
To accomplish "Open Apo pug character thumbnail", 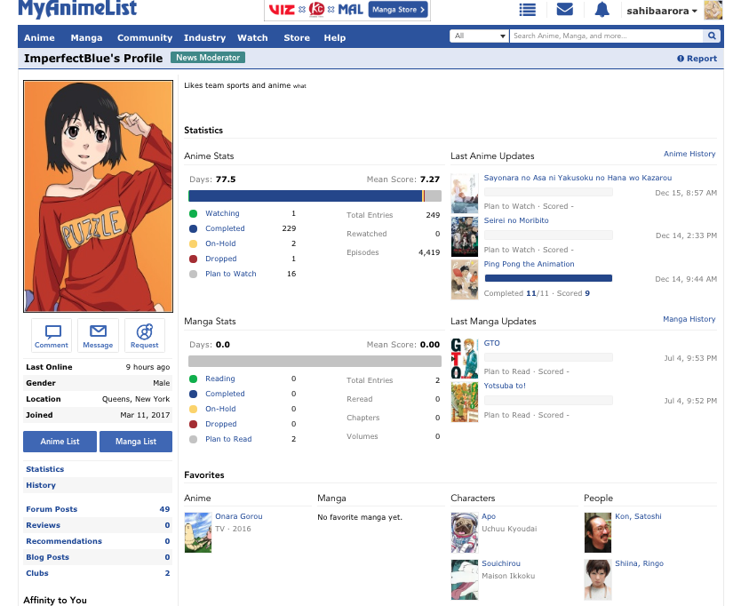I will click(465, 533).
